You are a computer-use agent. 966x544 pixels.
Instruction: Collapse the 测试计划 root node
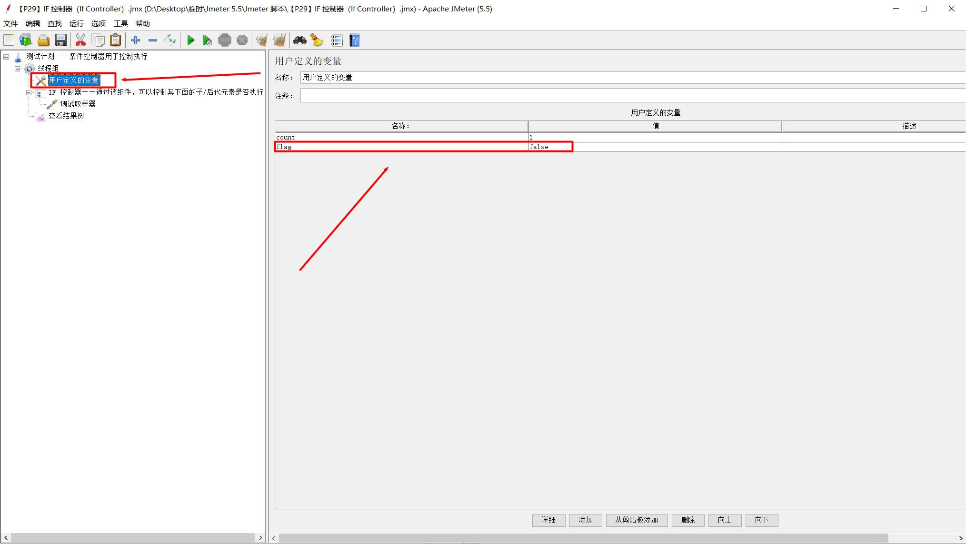click(5, 57)
